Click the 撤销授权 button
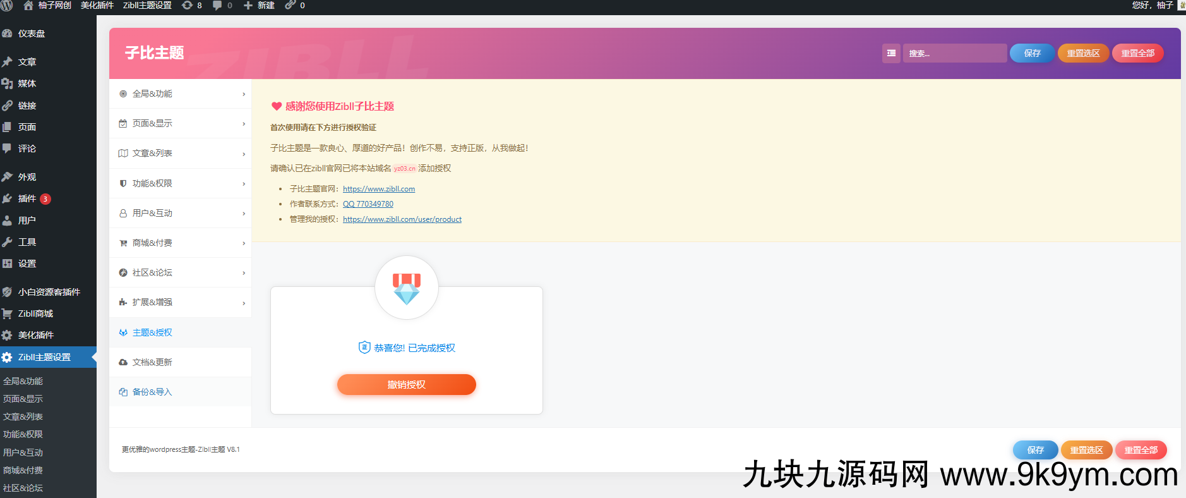The image size is (1186, 498). (x=407, y=384)
